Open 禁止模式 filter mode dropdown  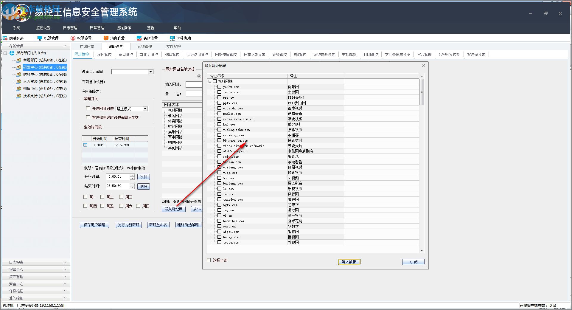click(x=145, y=109)
